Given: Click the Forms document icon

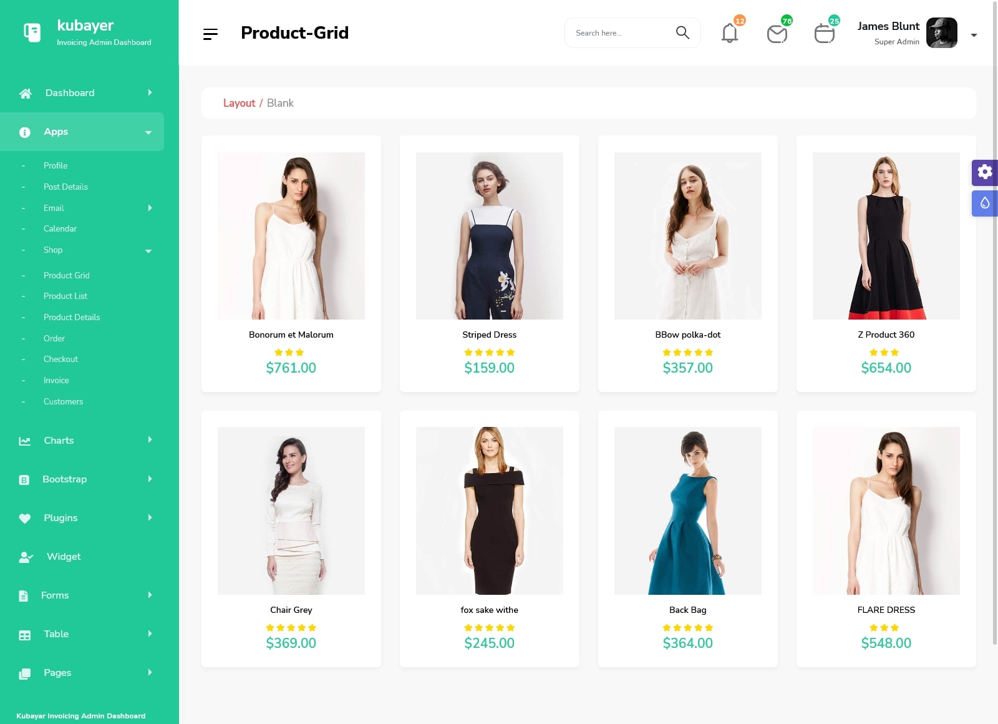Looking at the screenshot, I should click(24, 596).
